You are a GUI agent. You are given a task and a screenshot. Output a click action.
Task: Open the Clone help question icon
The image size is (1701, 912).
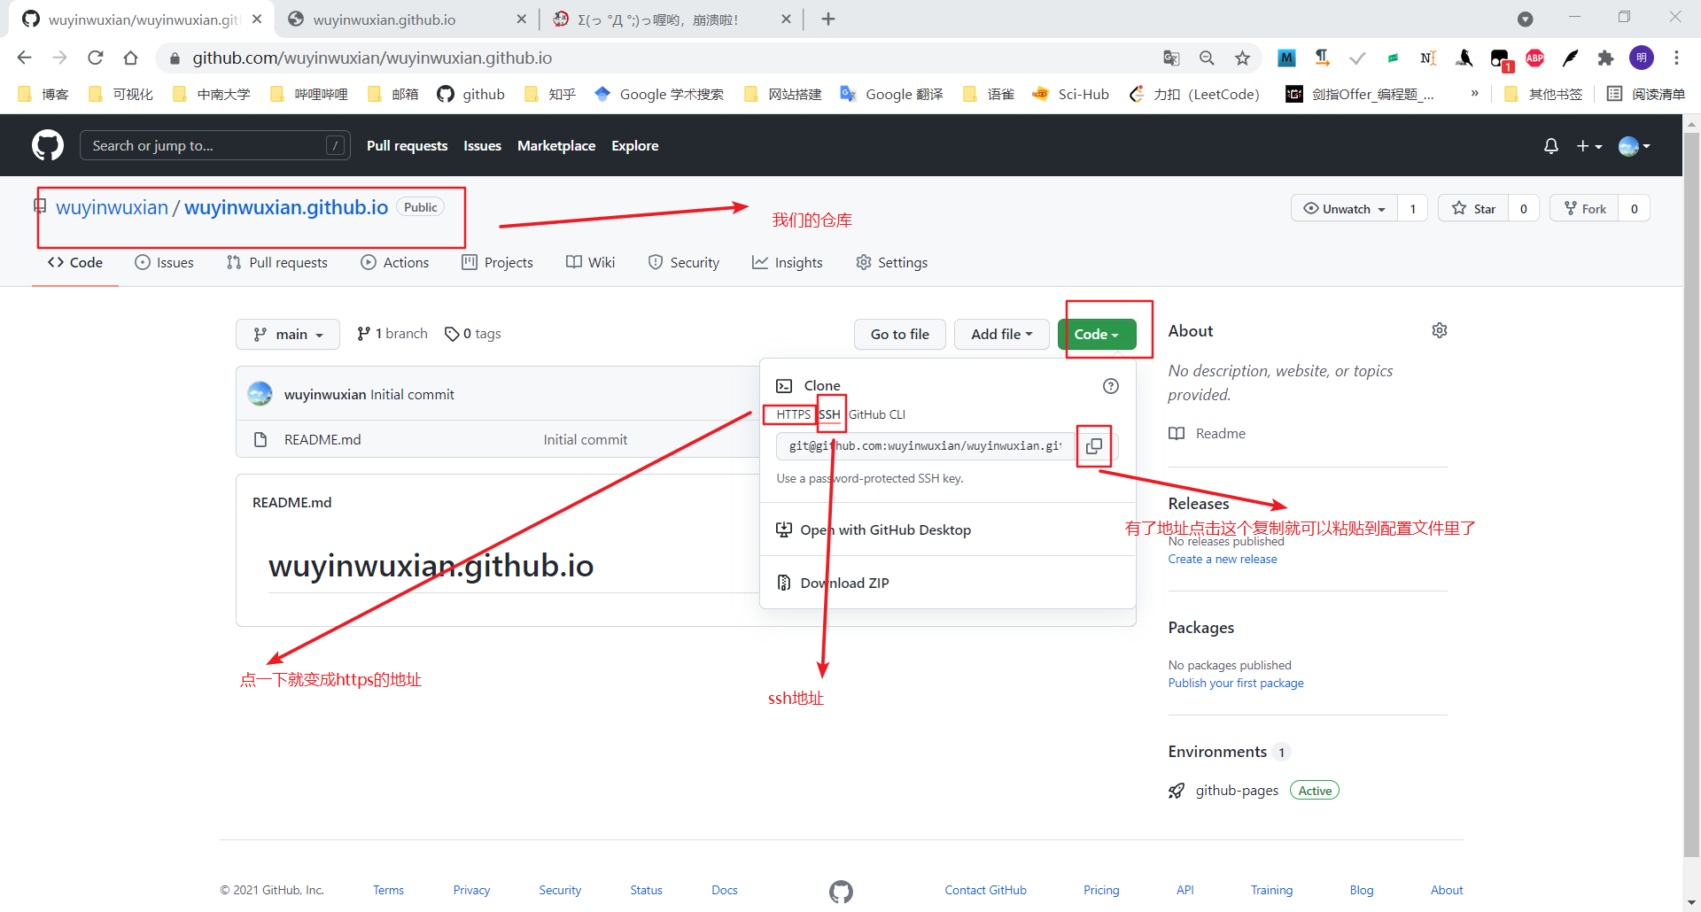click(x=1111, y=386)
